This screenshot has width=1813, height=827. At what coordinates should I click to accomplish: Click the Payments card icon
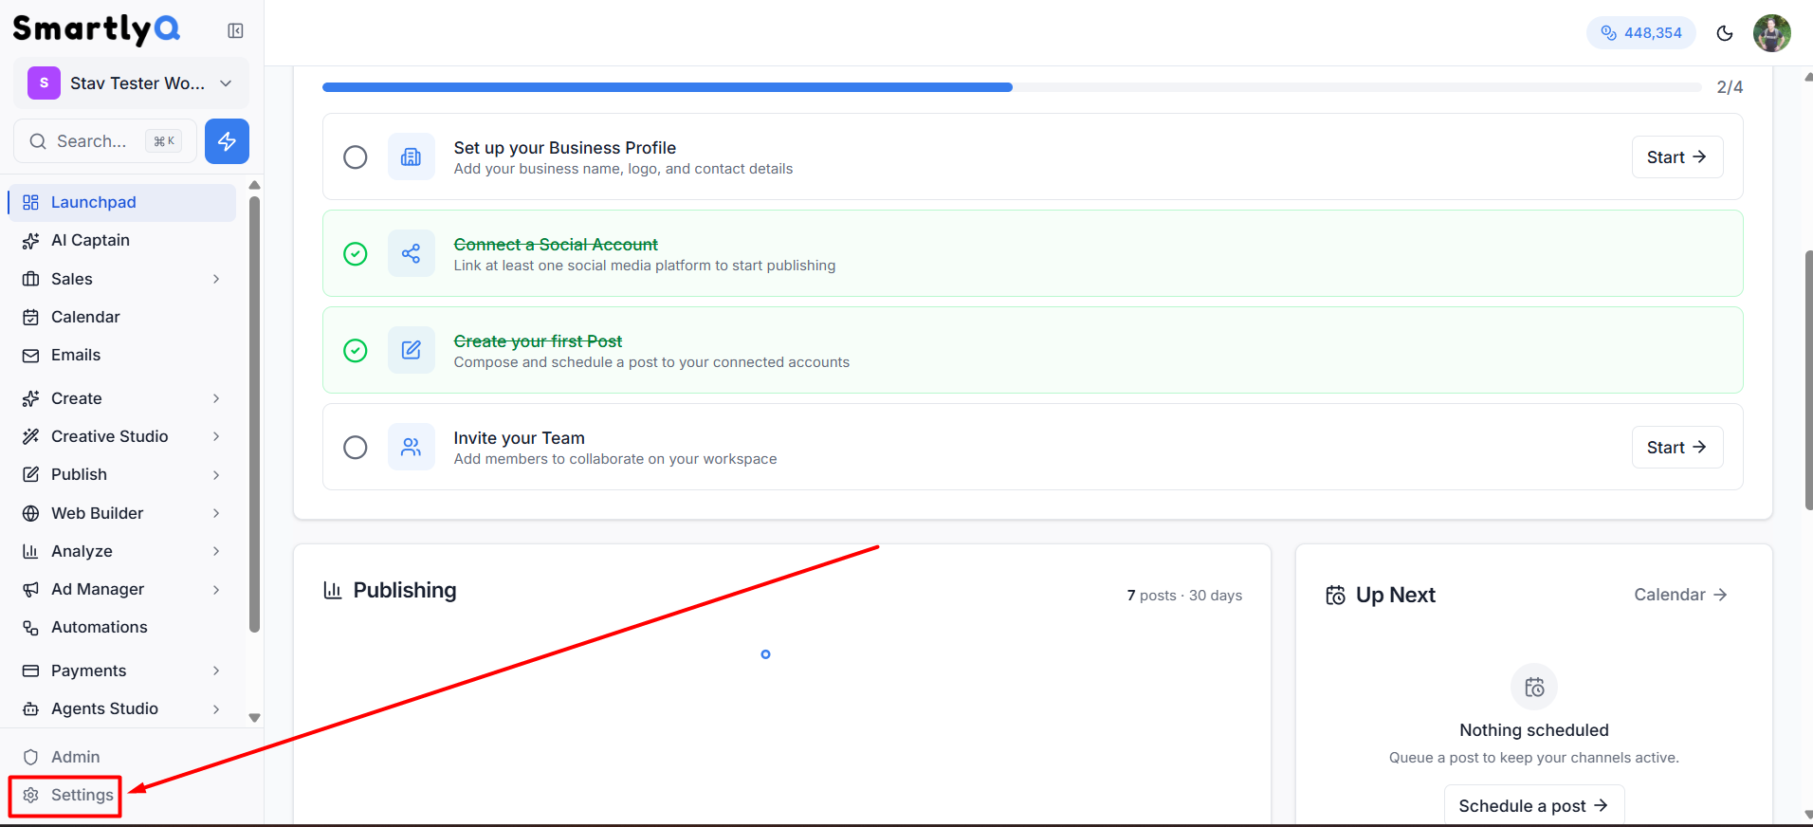tap(31, 671)
